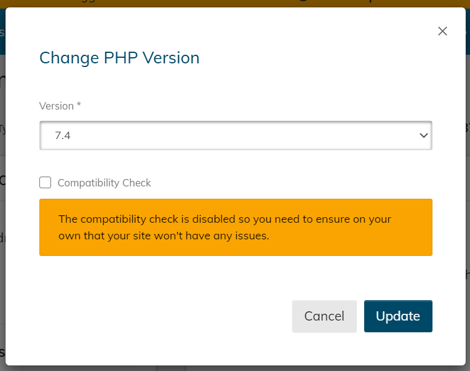The height and width of the screenshot is (371, 470).
Task: Select the 7.4 value in Version field
Action: (x=63, y=135)
